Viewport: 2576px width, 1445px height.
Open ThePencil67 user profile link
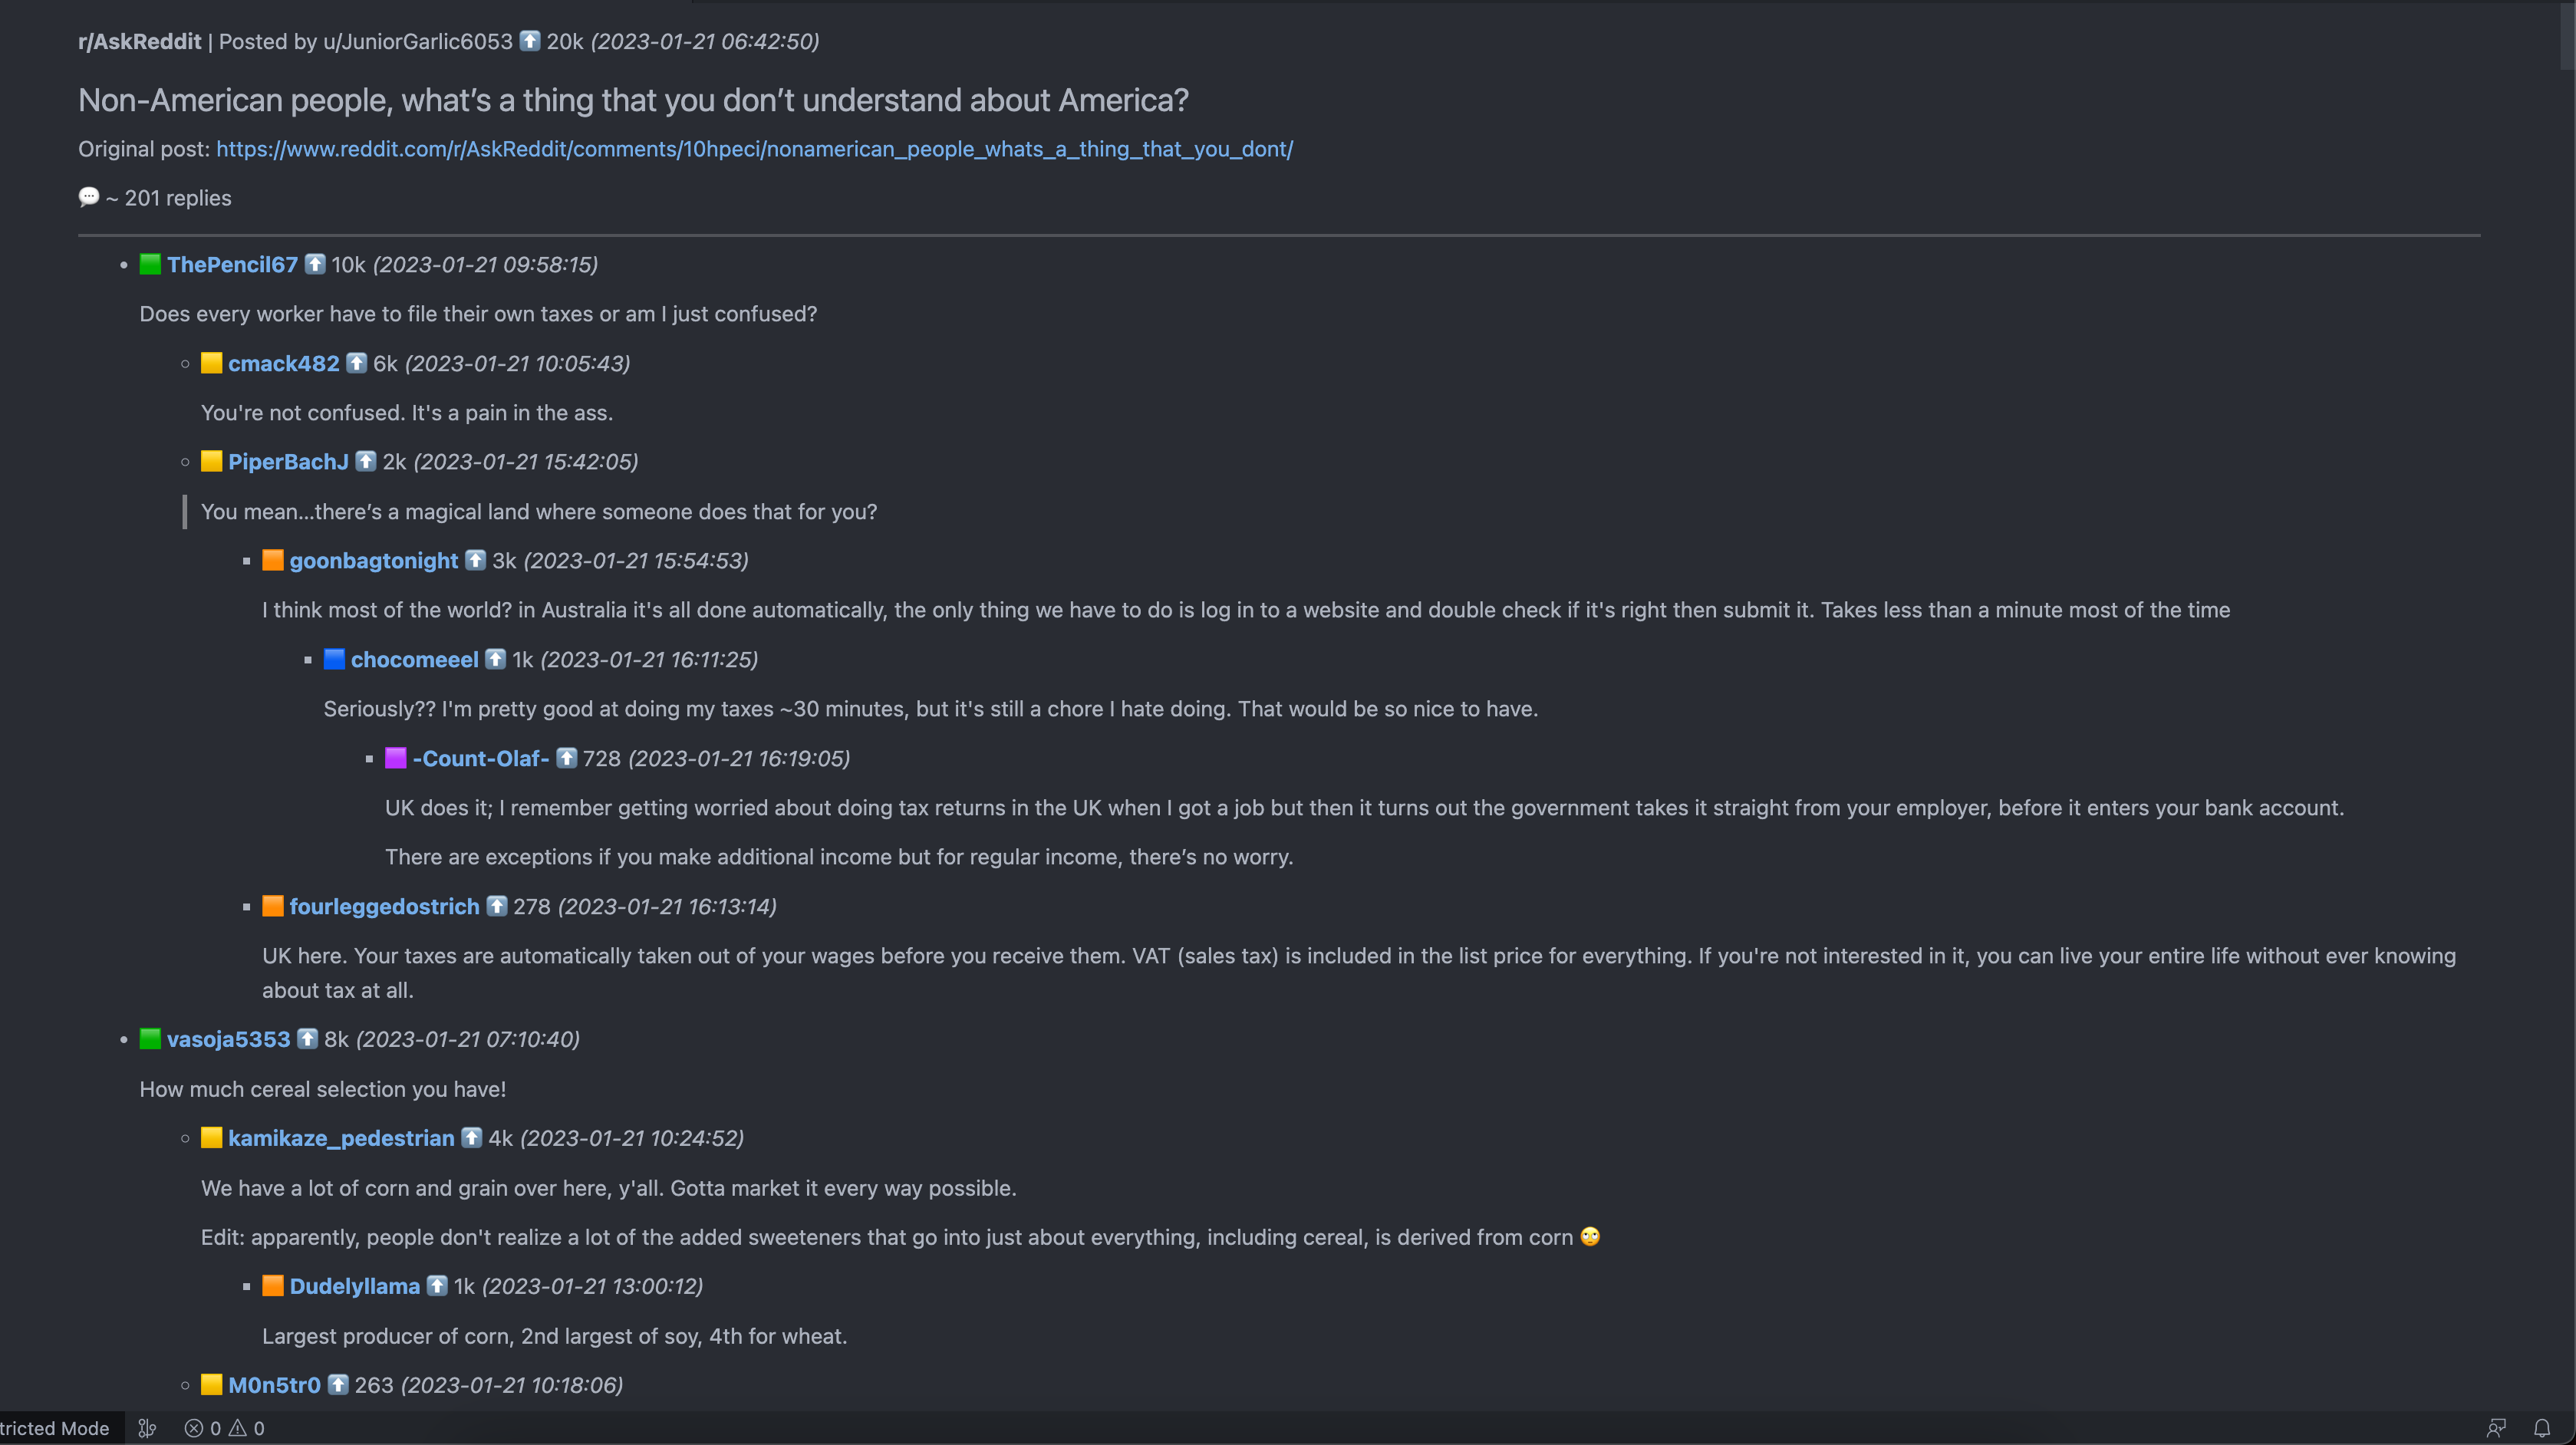coord(232,264)
